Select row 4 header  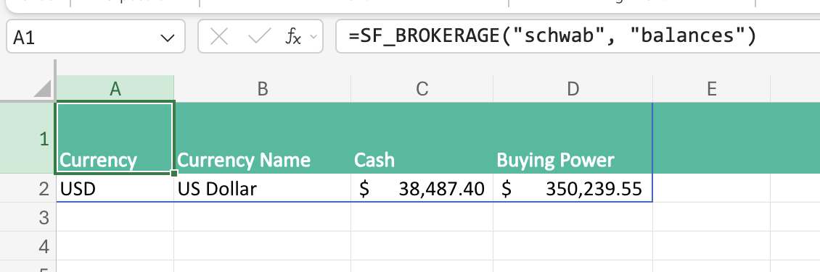point(28,245)
